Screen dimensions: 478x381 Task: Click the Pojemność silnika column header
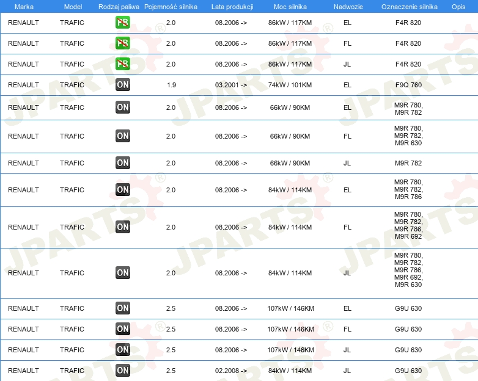pos(171,7)
